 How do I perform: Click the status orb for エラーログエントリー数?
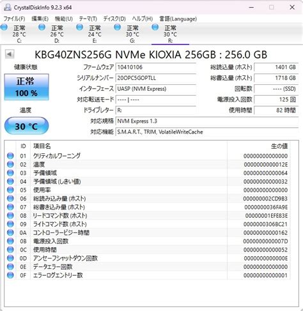coord(10,275)
